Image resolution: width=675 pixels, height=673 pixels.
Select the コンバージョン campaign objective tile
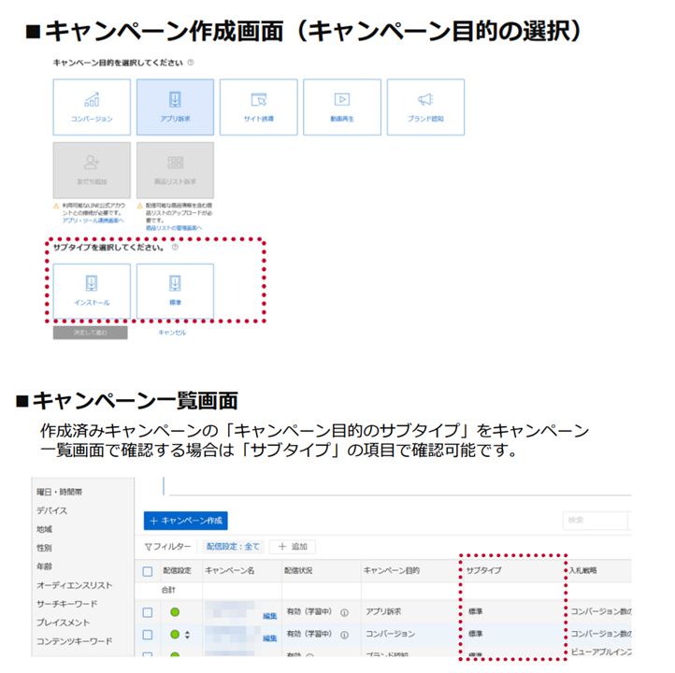click(x=92, y=107)
